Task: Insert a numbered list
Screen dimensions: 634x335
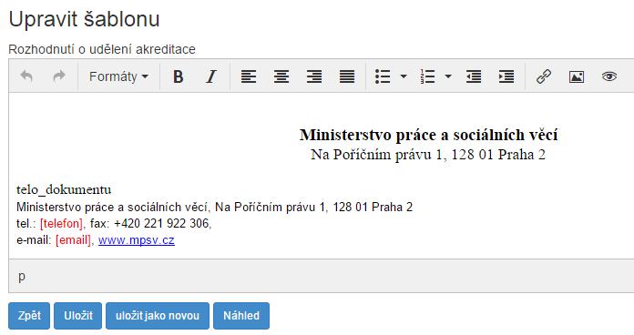Action: [x=427, y=76]
